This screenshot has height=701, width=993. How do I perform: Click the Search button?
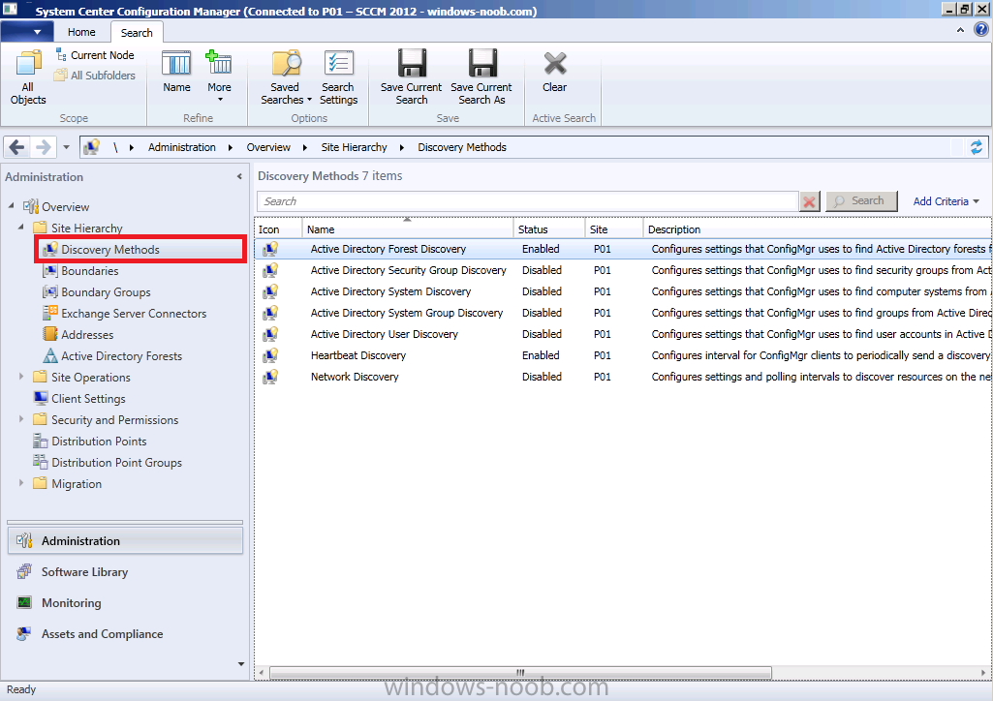pos(861,201)
